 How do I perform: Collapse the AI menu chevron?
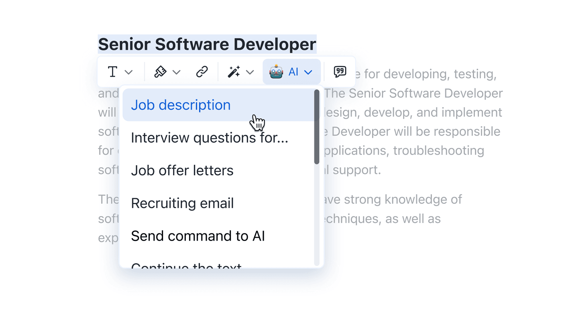(308, 72)
